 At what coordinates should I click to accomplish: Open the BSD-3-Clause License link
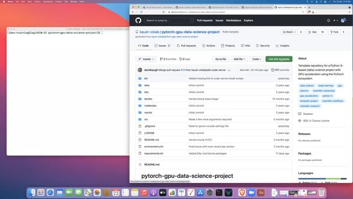point(316,121)
